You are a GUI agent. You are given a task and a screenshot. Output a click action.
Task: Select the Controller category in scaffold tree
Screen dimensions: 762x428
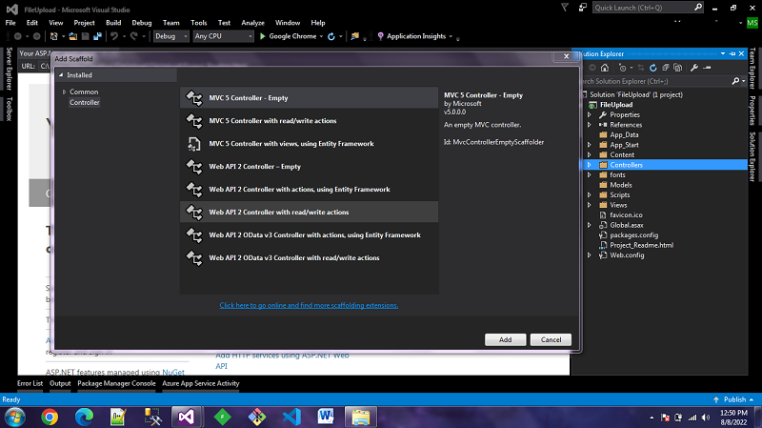(x=85, y=102)
